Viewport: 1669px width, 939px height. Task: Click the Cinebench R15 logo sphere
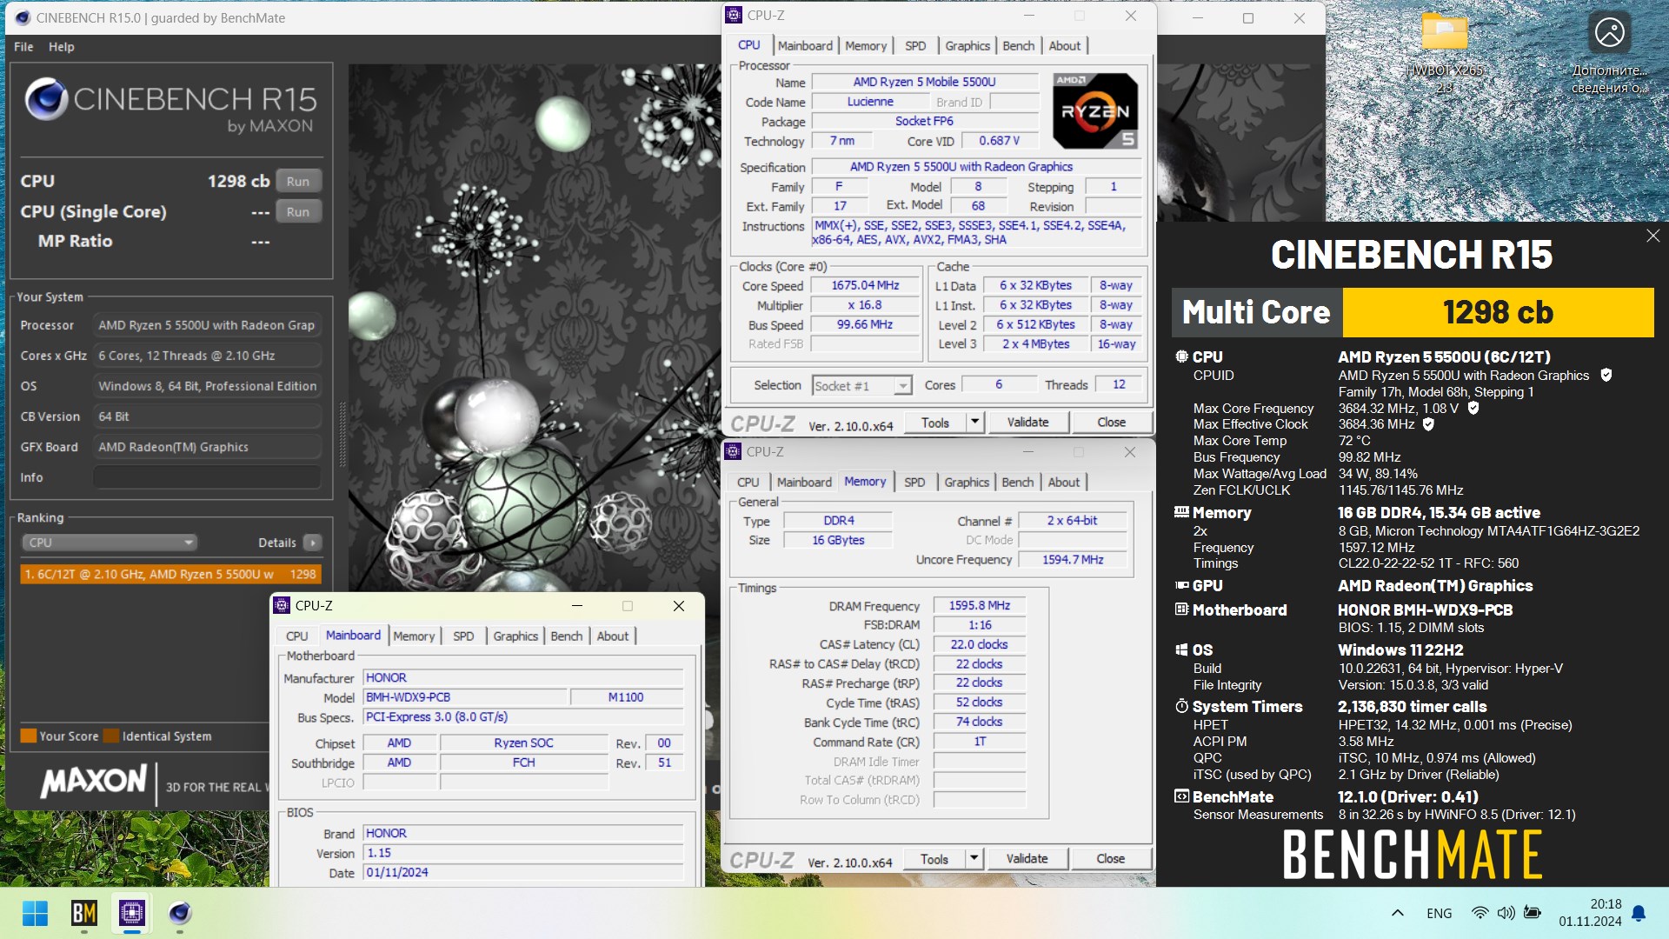[x=46, y=99]
